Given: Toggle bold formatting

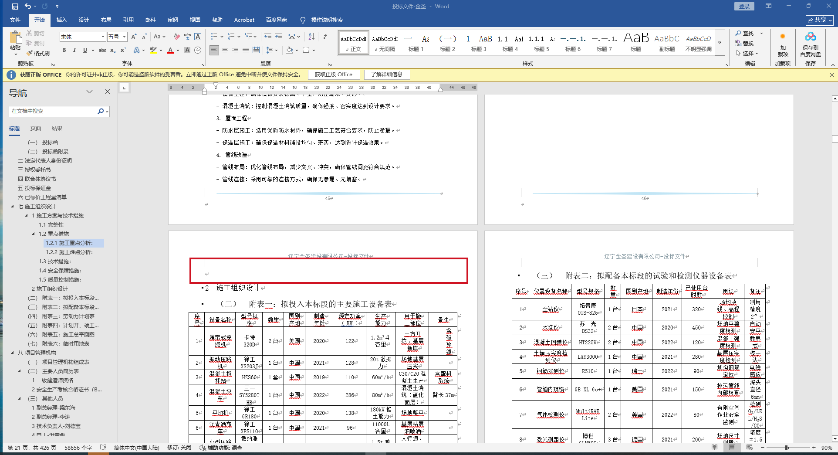Looking at the screenshot, I should (64, 50).
